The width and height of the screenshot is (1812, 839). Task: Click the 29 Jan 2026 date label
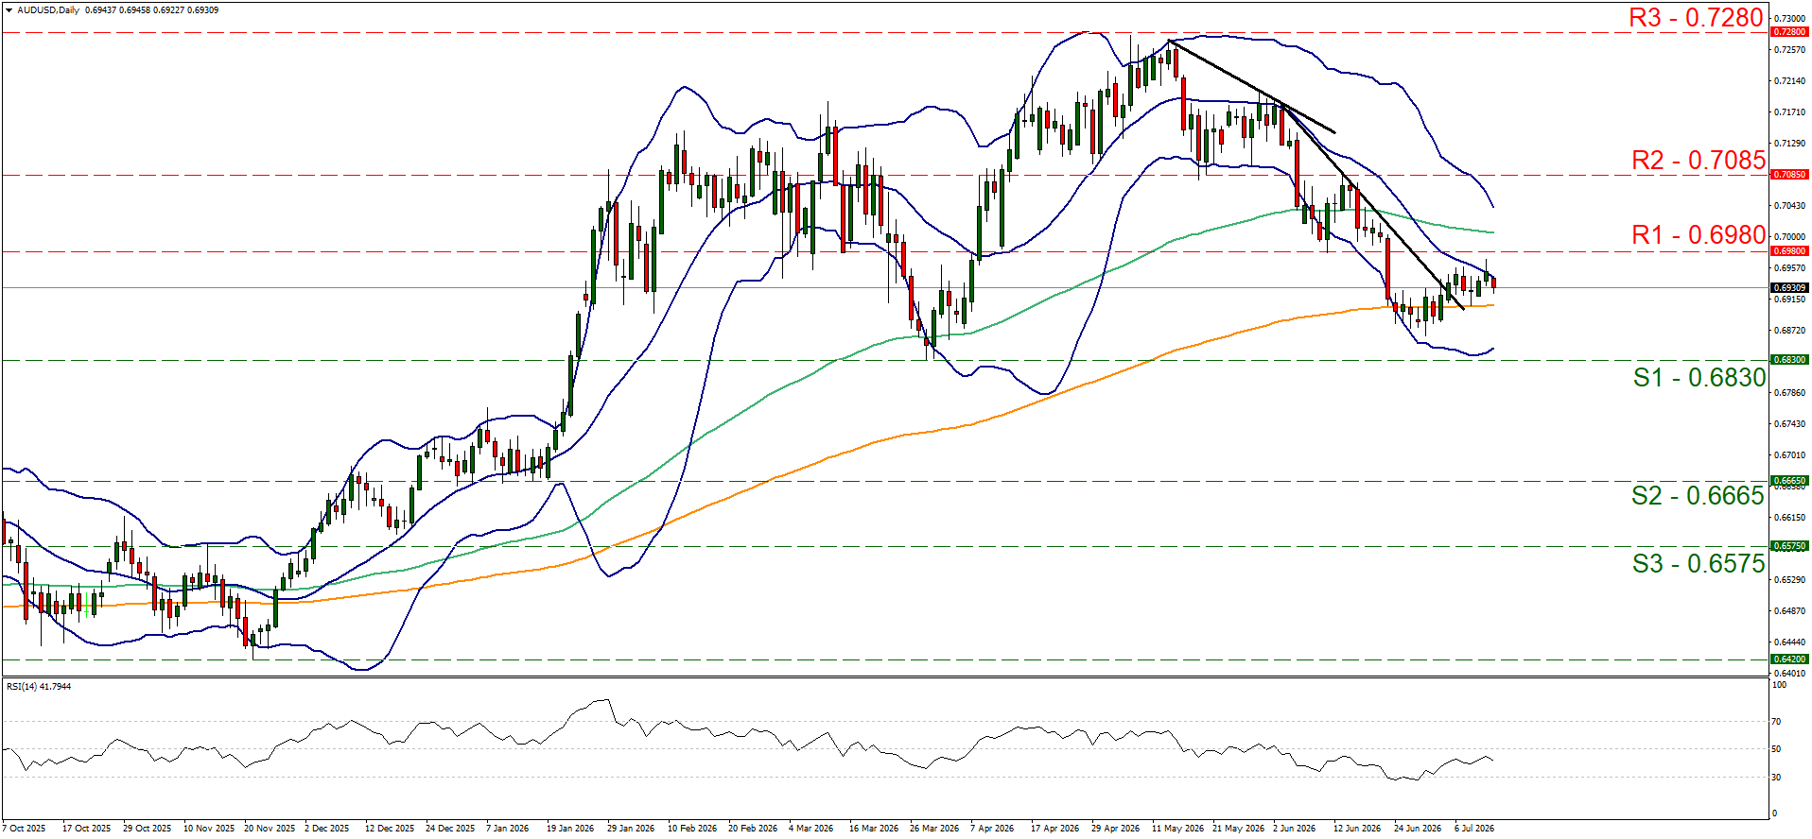point(631,829)
